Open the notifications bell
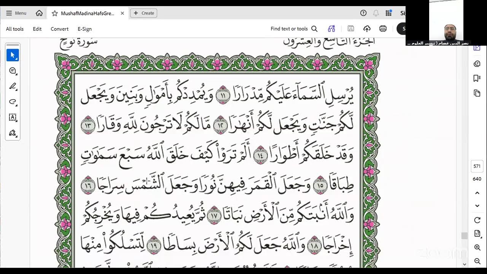 pyautogui.click(x=376, y=13)
